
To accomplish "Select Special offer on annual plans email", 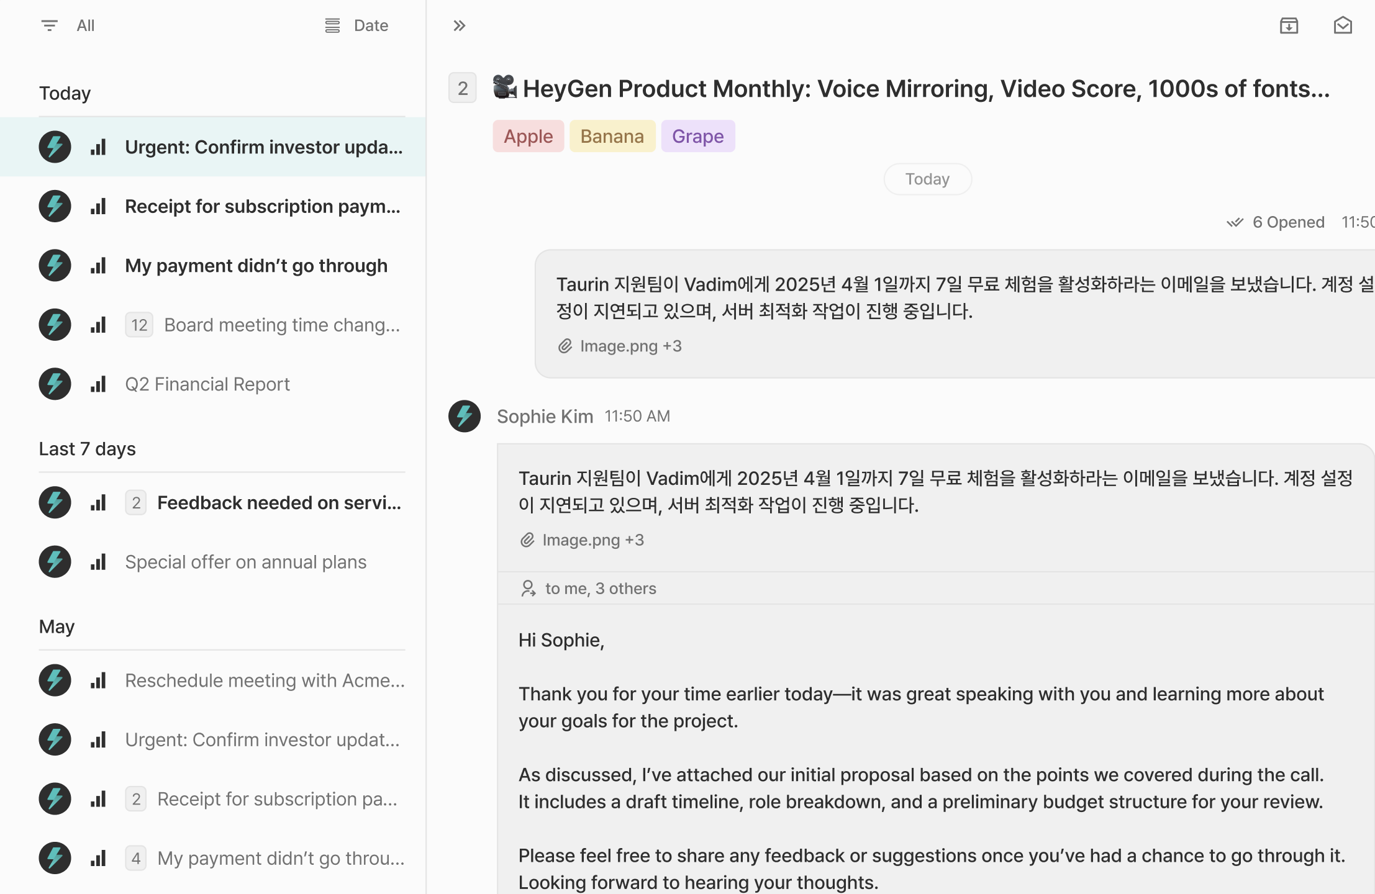I will tap(245, 562).
